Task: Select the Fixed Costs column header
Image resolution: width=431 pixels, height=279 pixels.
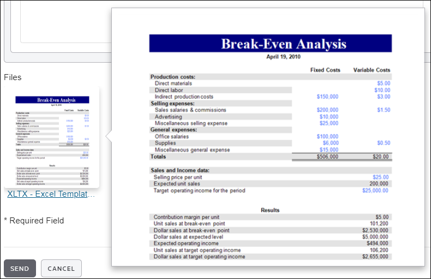Action: 325,70
